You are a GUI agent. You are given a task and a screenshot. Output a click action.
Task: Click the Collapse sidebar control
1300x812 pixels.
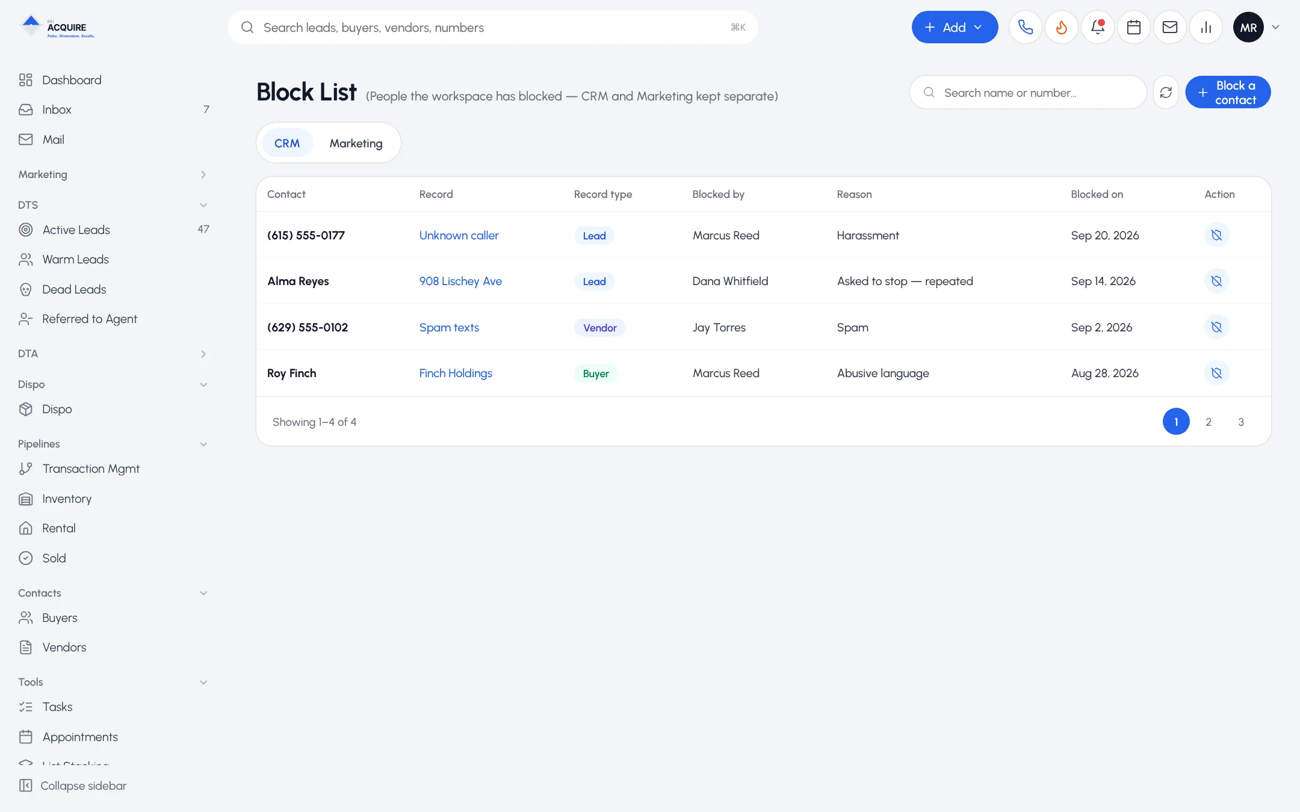(73, 786)
